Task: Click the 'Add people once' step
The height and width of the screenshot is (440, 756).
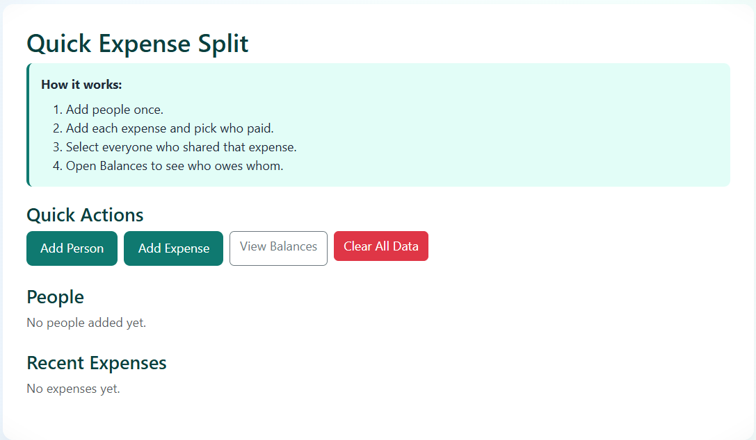Action: (x=115, y=110)
